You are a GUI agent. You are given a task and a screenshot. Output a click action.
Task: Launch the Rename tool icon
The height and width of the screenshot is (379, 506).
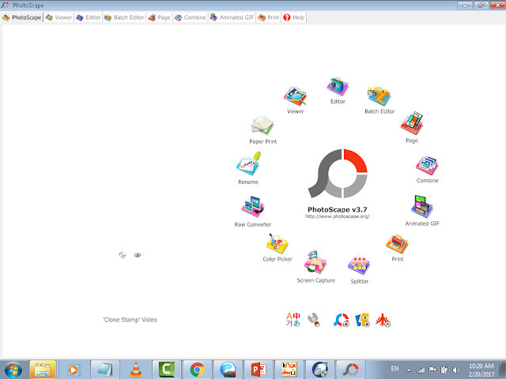248,164
